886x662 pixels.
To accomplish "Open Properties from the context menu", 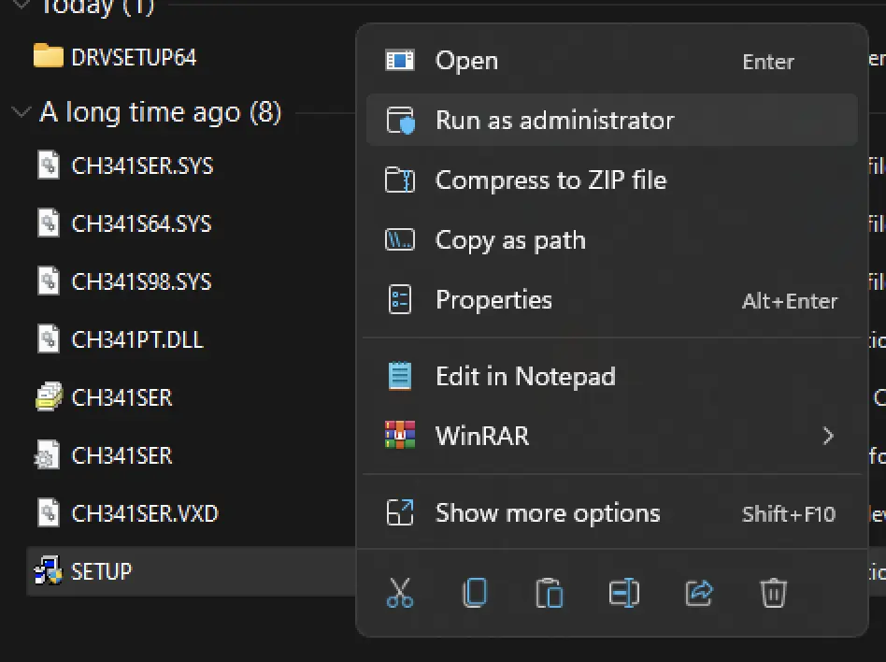I will pos(493,300).
